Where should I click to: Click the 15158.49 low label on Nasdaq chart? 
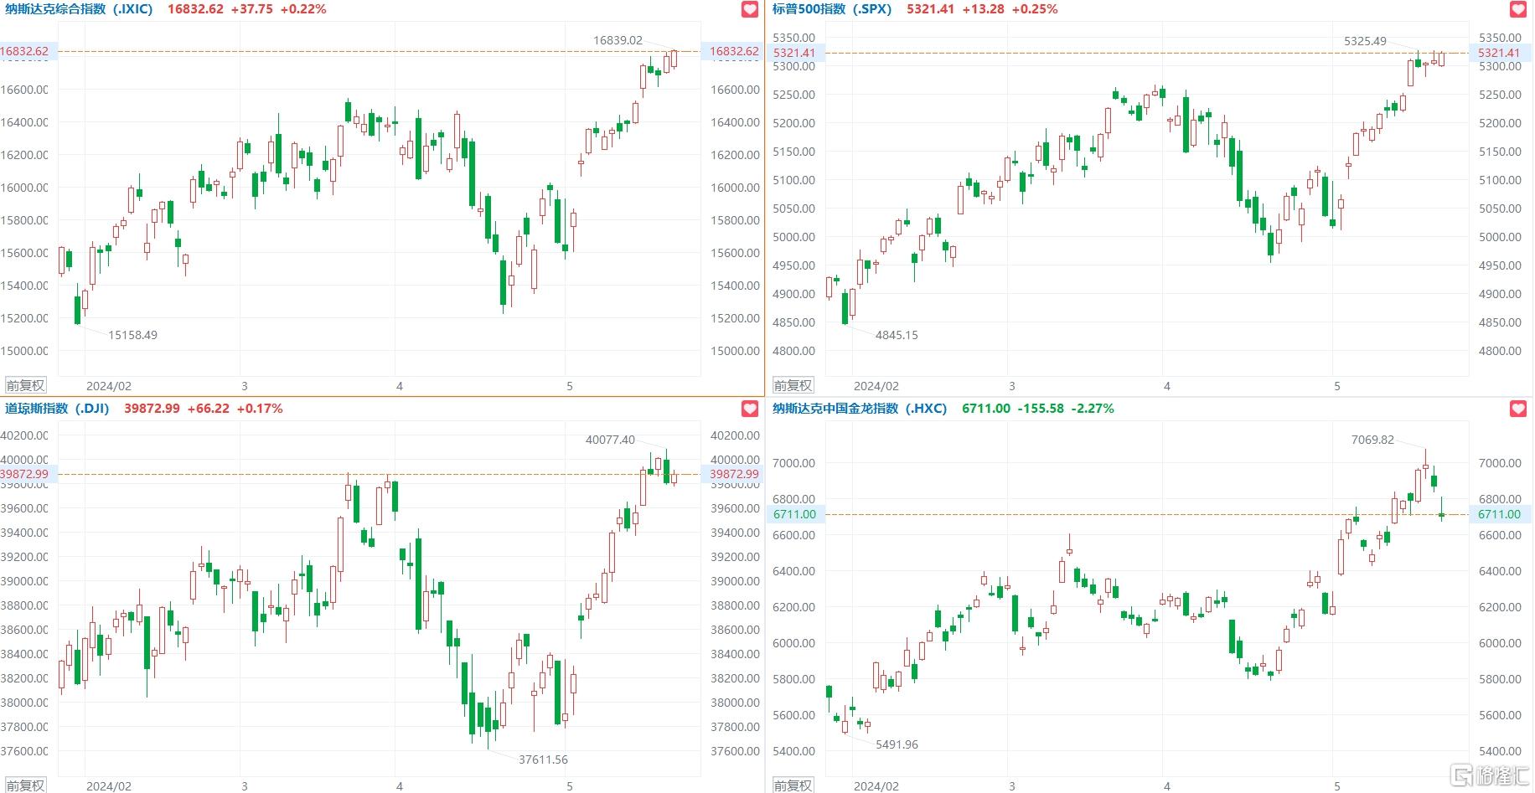point(132,335)
